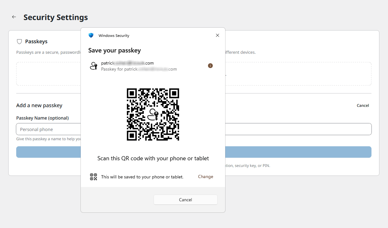This screenshot has width=388, height=228.
Task: Click the Security Settings page title
Action: pos(56,17)
